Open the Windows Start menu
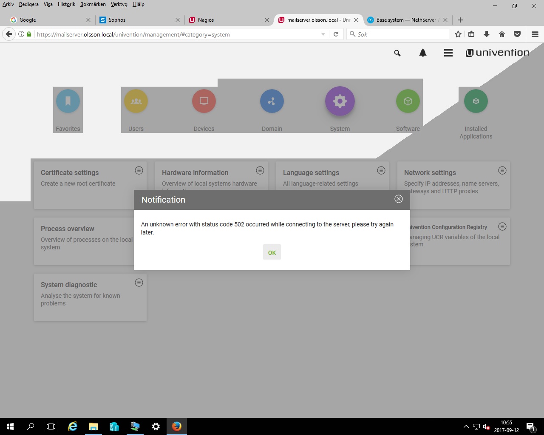This screenshot has width=544, height=435. 10,427
